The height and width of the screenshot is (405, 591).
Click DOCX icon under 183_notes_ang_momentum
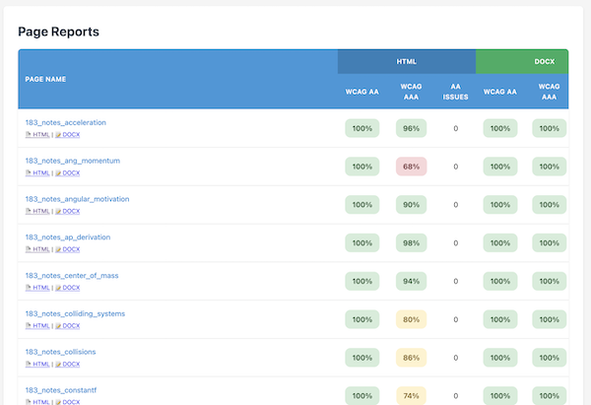pyautogui.click(x=59, y=172)
